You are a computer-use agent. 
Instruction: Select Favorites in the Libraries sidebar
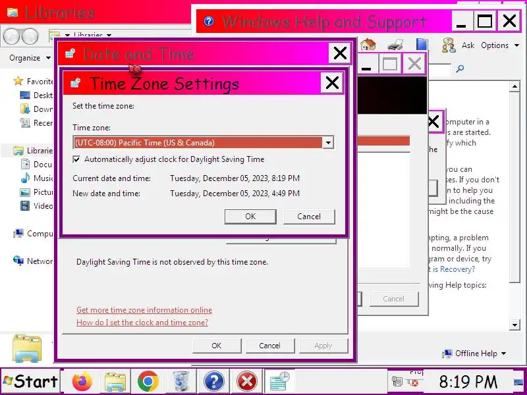pyautogui.click(x=33, y=81)
